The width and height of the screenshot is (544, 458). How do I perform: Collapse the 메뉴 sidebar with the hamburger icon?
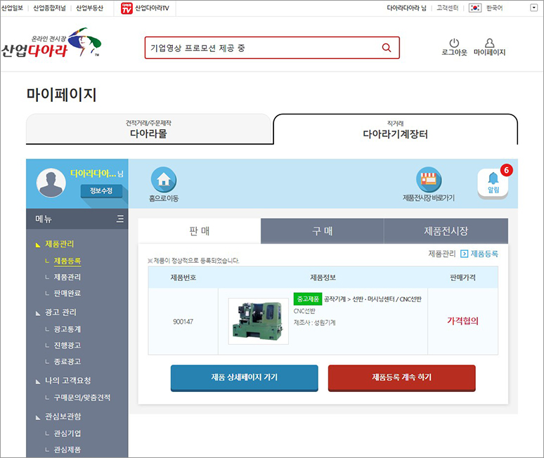[x=120, y=219]
